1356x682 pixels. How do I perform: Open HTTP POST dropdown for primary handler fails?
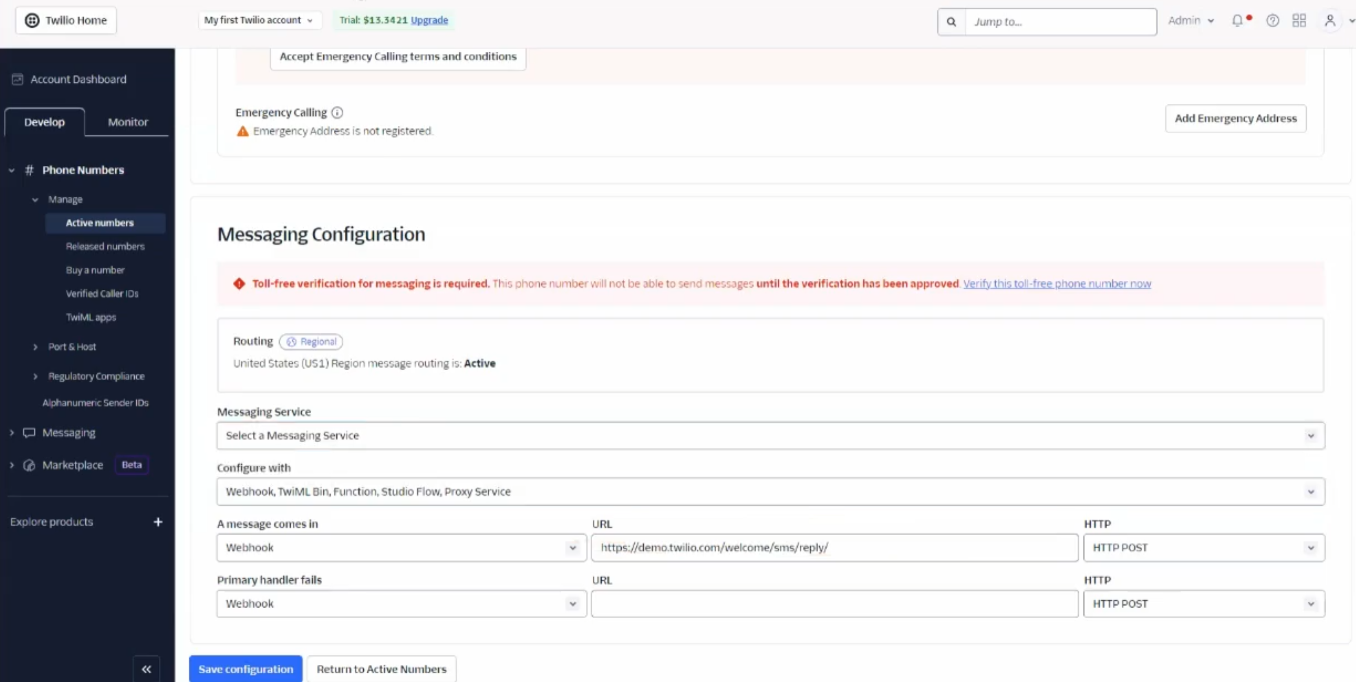point(1204,604)
